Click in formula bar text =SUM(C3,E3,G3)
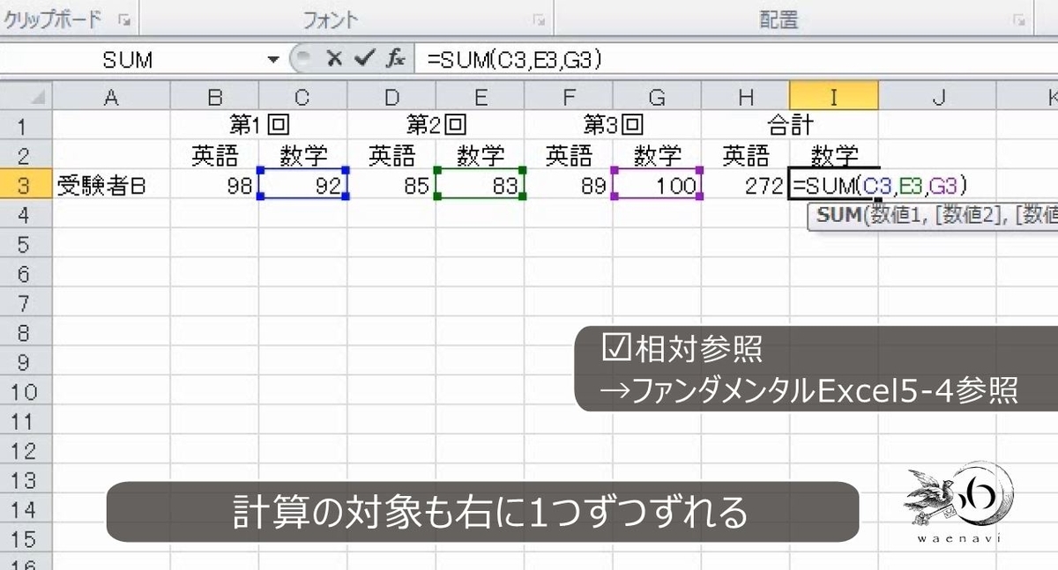 (x=514, y=60)
